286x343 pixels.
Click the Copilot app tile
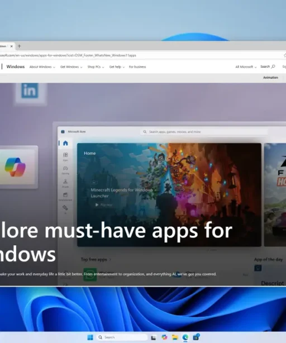[16, 167]
